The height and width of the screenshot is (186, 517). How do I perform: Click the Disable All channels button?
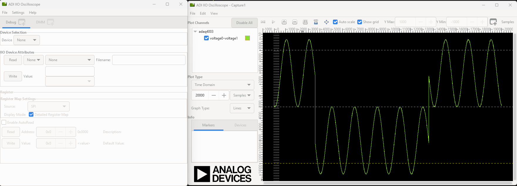(x=244, y=23)
